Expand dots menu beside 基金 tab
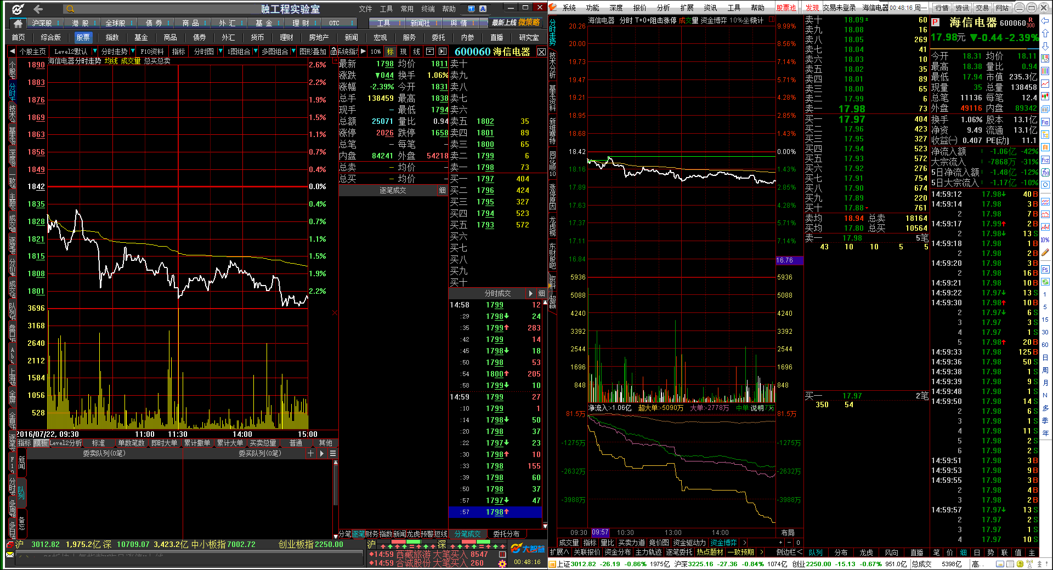This screenshot has height=570, width=1053. pos(279,23)
